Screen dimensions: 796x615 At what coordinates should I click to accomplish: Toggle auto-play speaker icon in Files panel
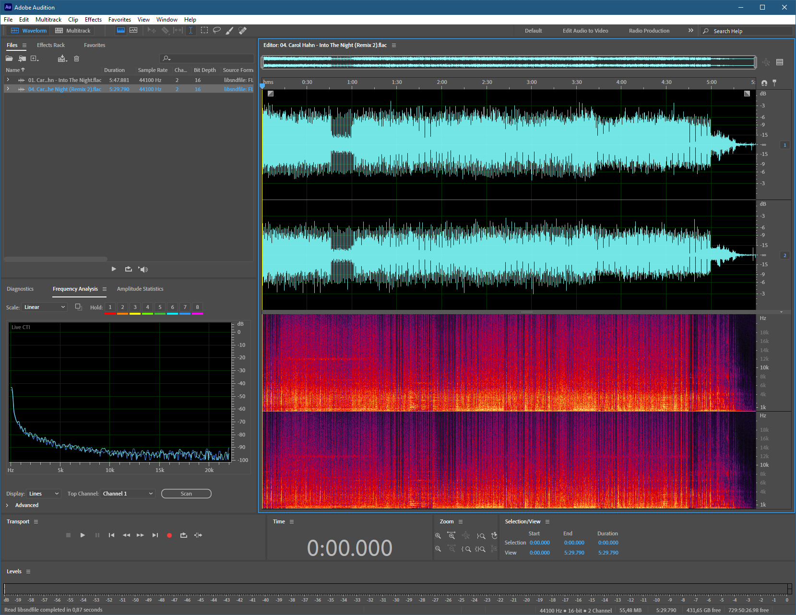[x=143, y=269]
